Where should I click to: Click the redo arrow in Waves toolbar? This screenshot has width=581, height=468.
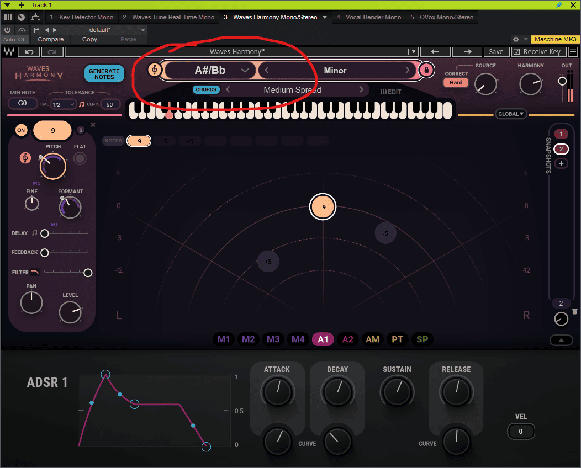click(x=52, y=52)
